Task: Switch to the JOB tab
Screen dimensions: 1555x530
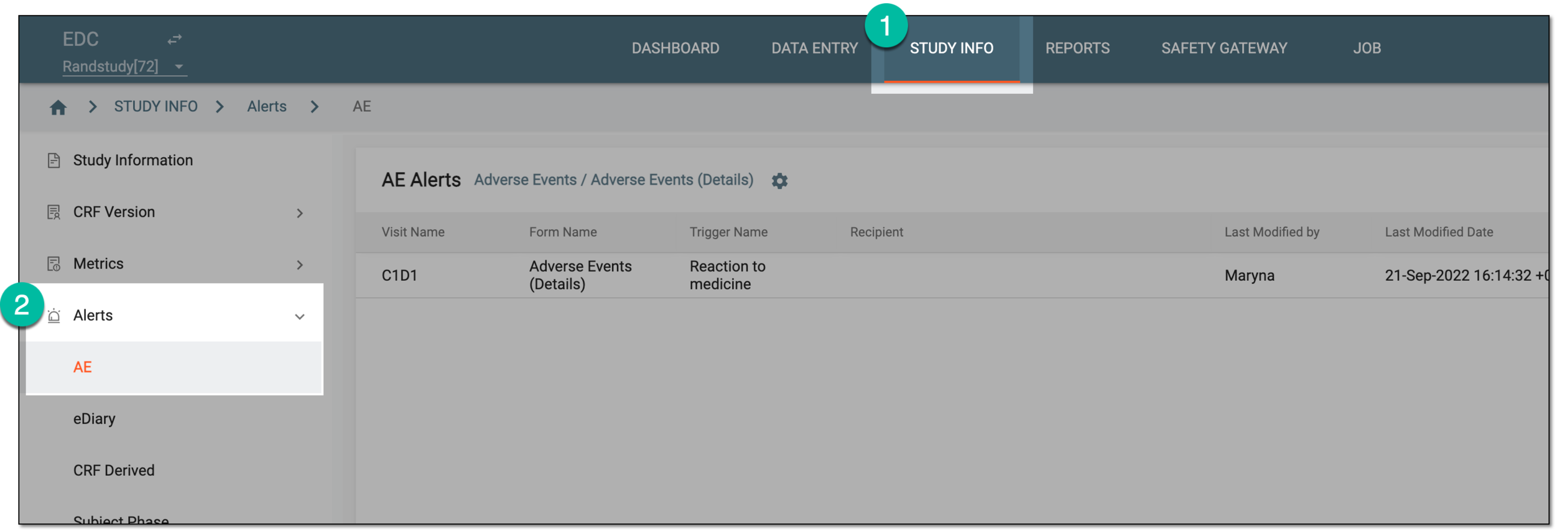Action: point(1367,48)
